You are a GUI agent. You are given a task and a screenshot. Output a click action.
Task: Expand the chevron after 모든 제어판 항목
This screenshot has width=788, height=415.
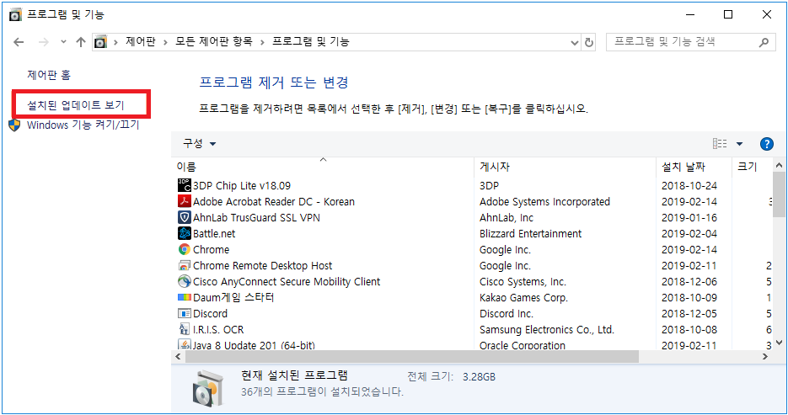pyautogui.click(x=262, y=42)
